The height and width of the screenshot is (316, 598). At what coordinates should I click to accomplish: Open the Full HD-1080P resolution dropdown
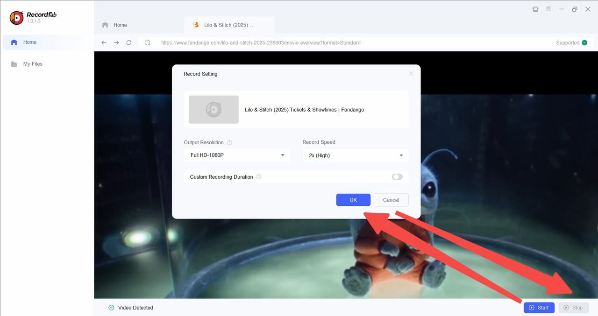pyautogui.click(x=237, y=155)
